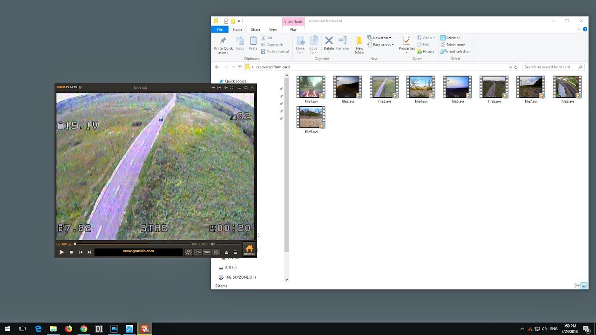Click Invert selection
The image size is (596, 335).
[455, 52]
